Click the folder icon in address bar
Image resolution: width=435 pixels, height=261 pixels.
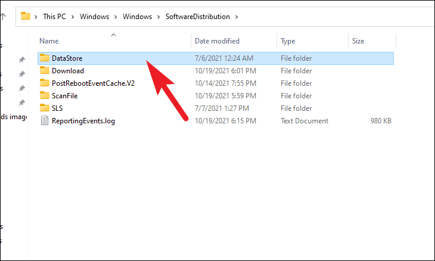(x=26, y=16)
